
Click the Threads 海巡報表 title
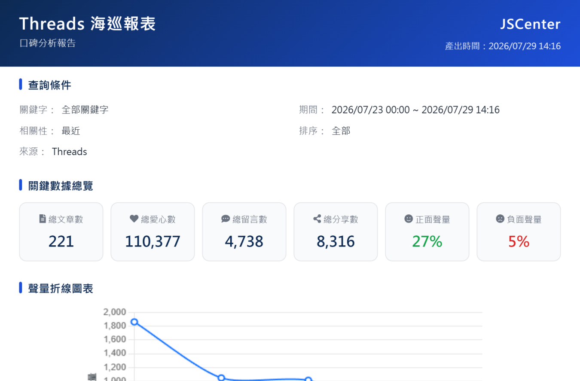[x=87, y=24]
